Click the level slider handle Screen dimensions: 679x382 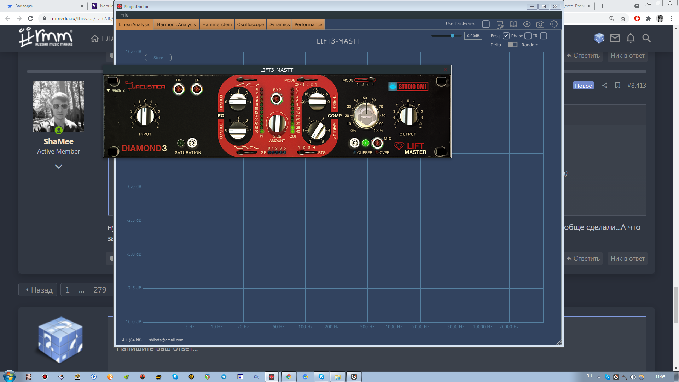coord(452,36)
